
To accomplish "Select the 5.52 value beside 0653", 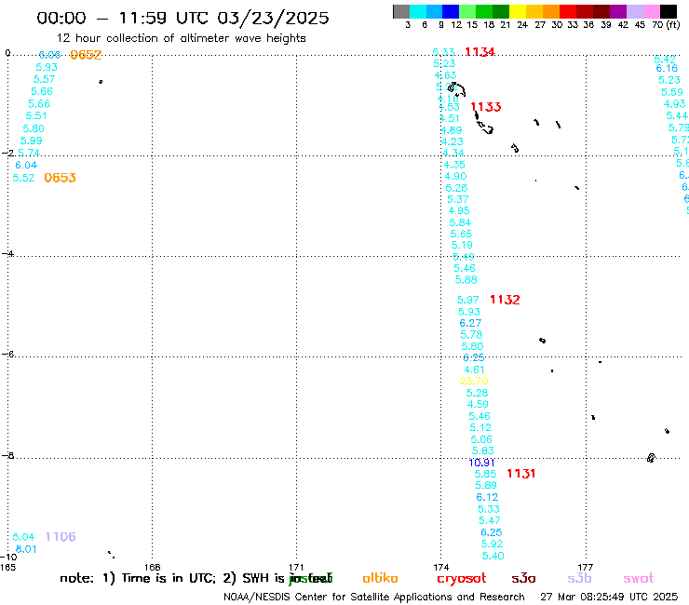I will (23, 178).
